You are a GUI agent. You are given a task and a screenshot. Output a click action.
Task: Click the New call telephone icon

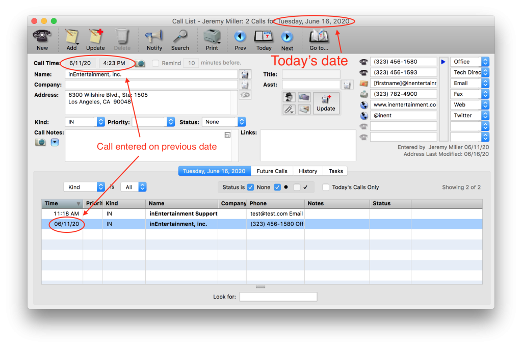tap(42, 36)
